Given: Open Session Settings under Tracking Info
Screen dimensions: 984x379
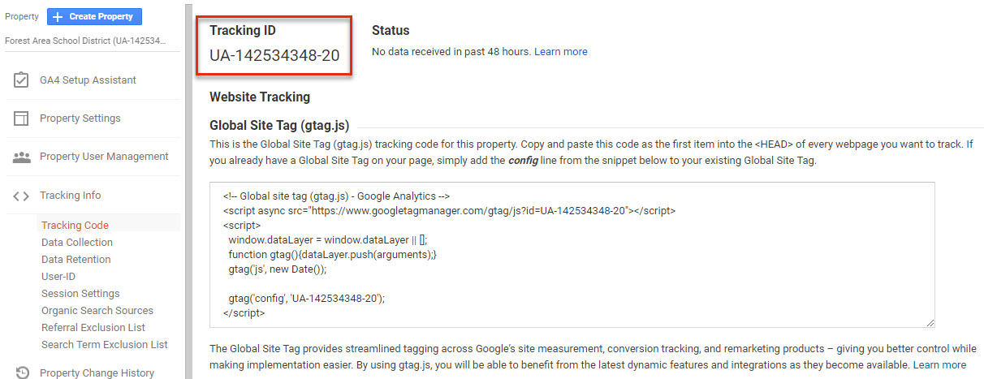Looking at the screenshot, I should tap(80, 294).
